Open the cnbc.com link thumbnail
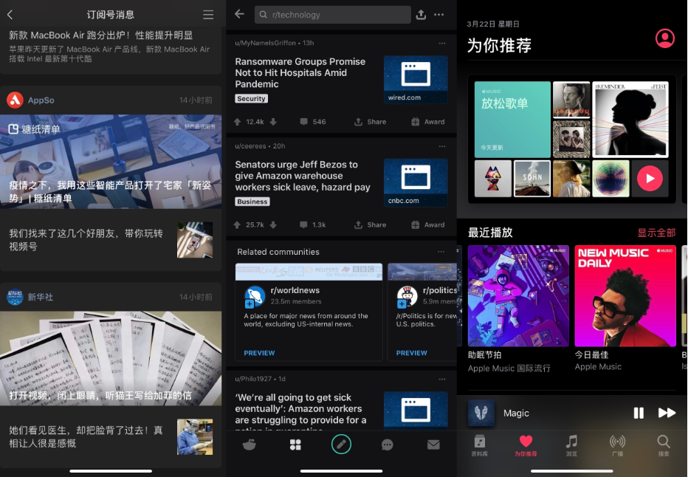 [416, 182]
